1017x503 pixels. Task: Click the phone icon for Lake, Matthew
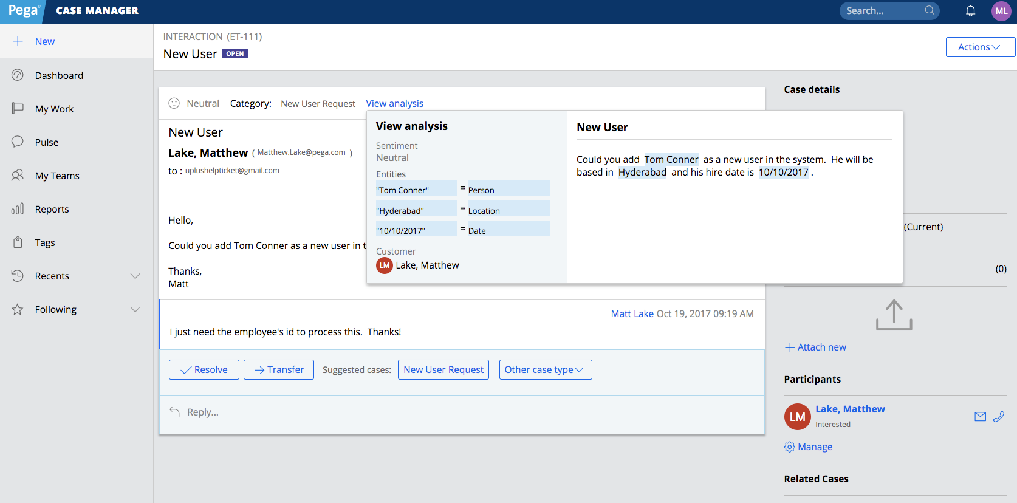click(999, 416)
